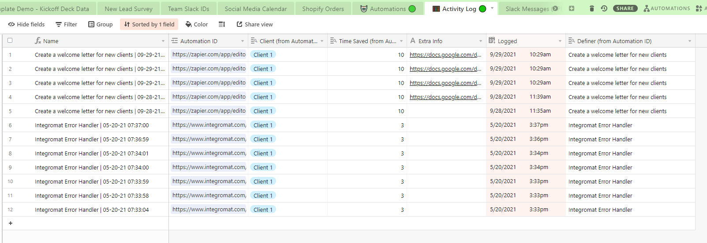Open Activity Log tab dropdown arrow
Image resolution: width=707 pixels, height=243 pixels.
(x=492, y=8)
